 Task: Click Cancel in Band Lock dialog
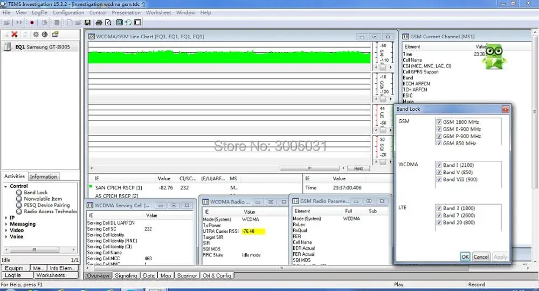481,256
